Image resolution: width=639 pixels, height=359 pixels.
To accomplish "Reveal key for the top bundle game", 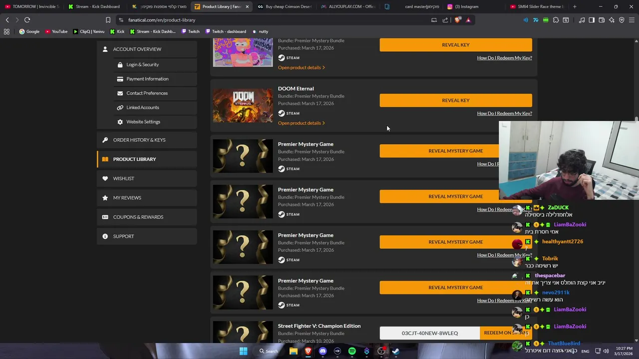I will point(456,45).
